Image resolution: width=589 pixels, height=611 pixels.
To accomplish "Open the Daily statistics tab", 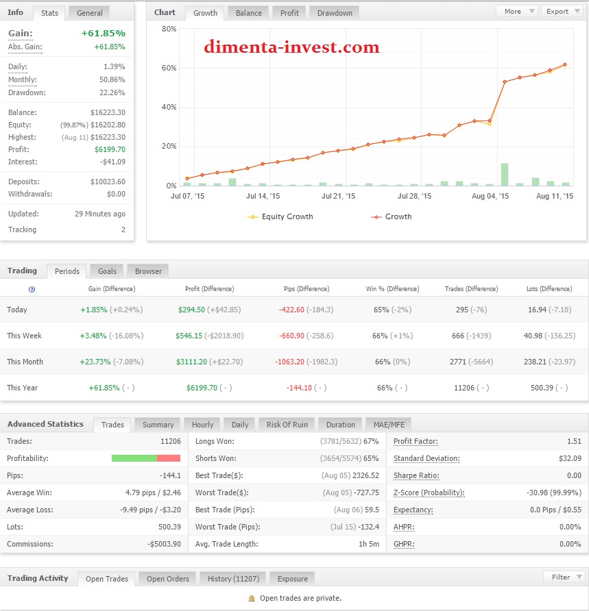I will click(x=240, y=425).
